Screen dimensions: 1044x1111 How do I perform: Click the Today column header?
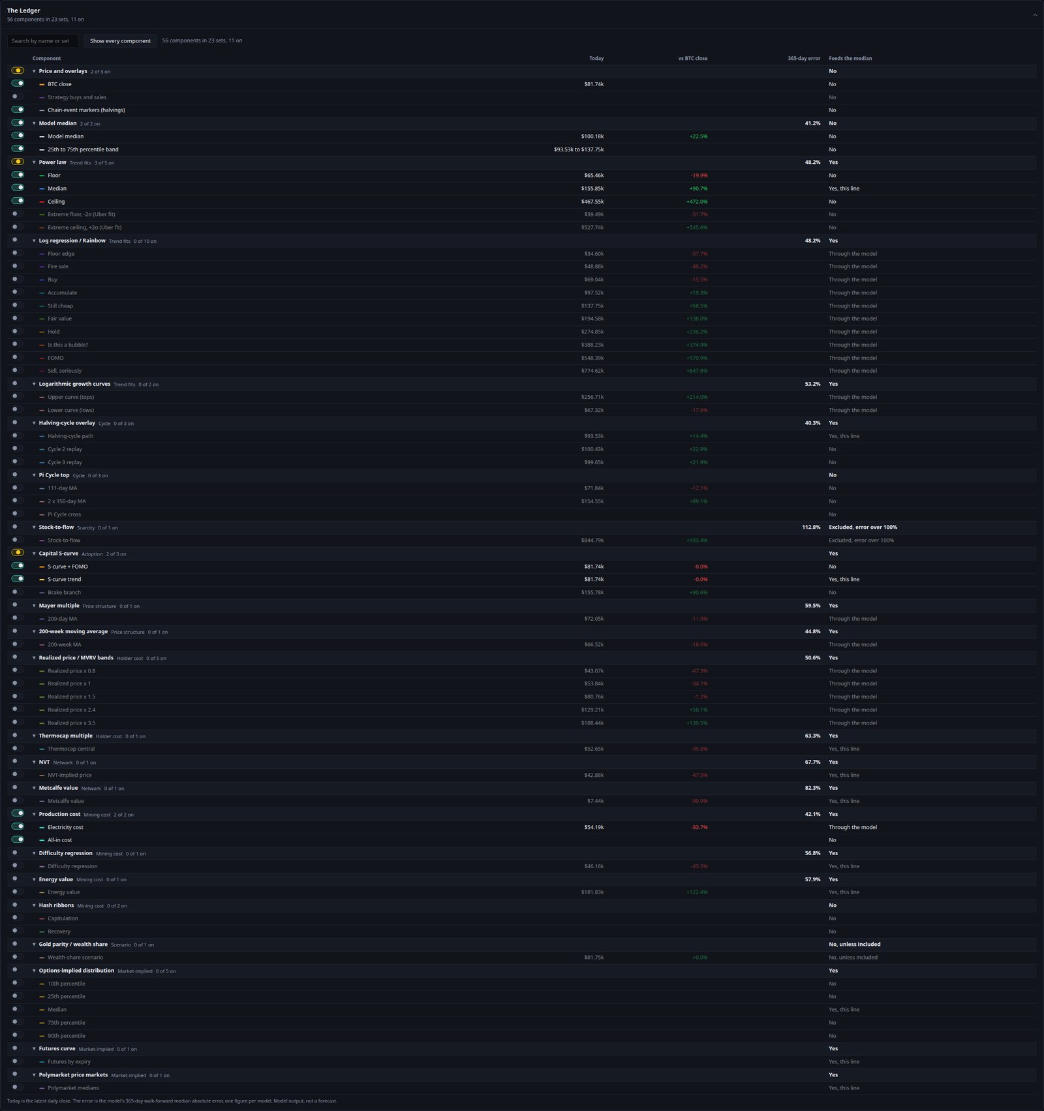596,59
